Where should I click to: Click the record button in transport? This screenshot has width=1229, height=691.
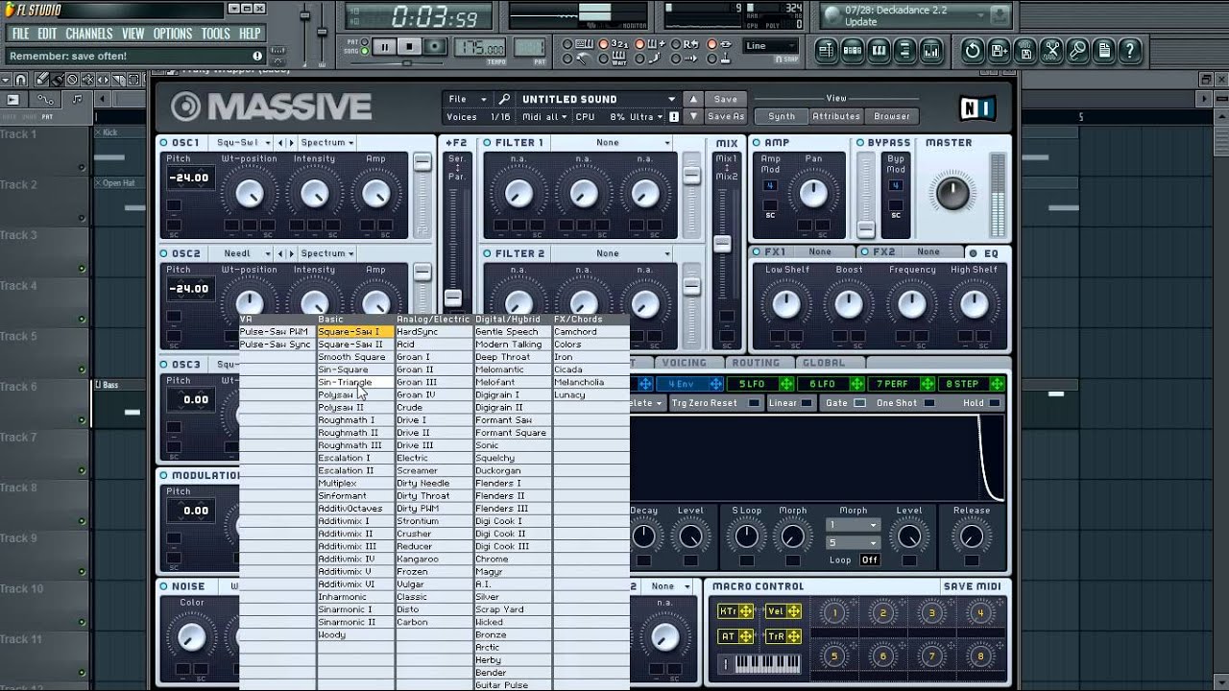tap(435, 46)
